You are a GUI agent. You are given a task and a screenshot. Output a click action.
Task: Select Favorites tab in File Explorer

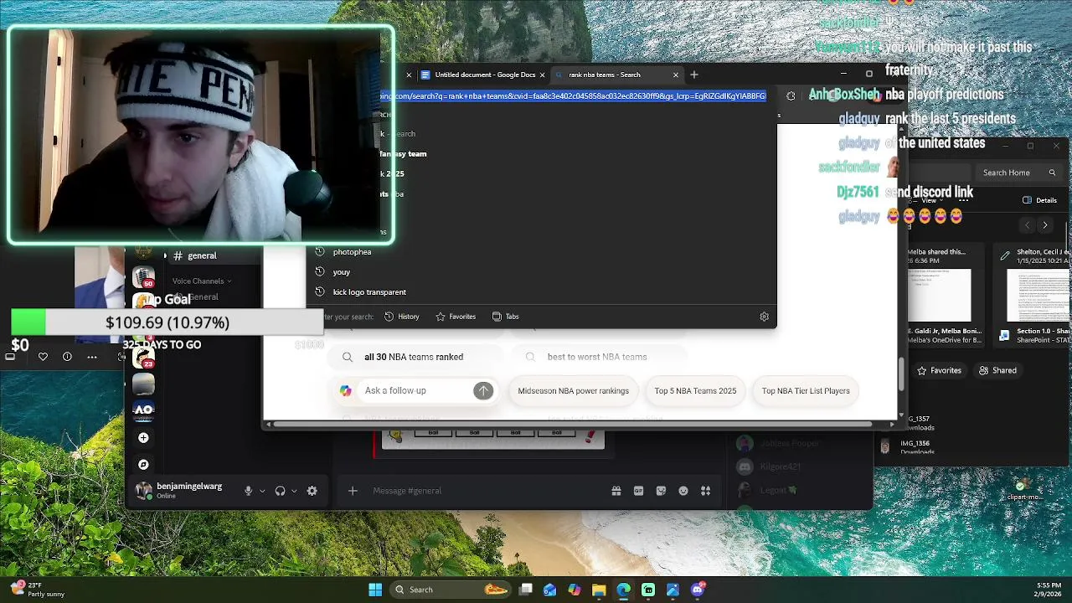[940, 370]
